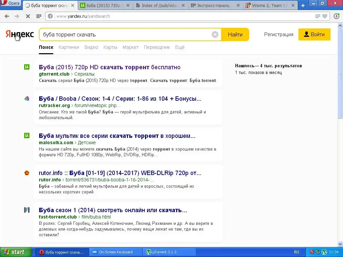Clear the search query with X icon
The height and width of the screenshot is (257, 343).
coord(215,34)
